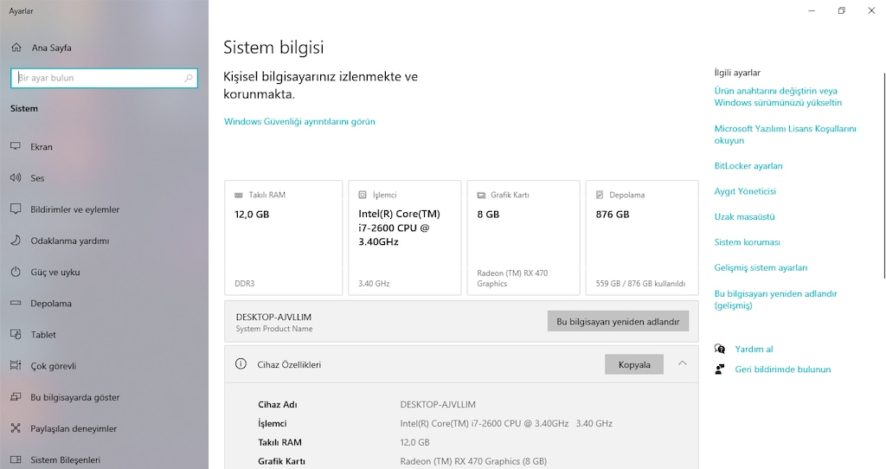Collapse the Cihaz Özellikleri section chevron
The width and height of the screenshot is (886, 469).
coord(683,363)
